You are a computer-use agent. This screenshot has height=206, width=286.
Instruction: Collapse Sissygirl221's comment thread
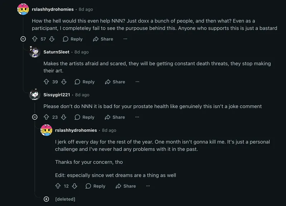point(35,117)
